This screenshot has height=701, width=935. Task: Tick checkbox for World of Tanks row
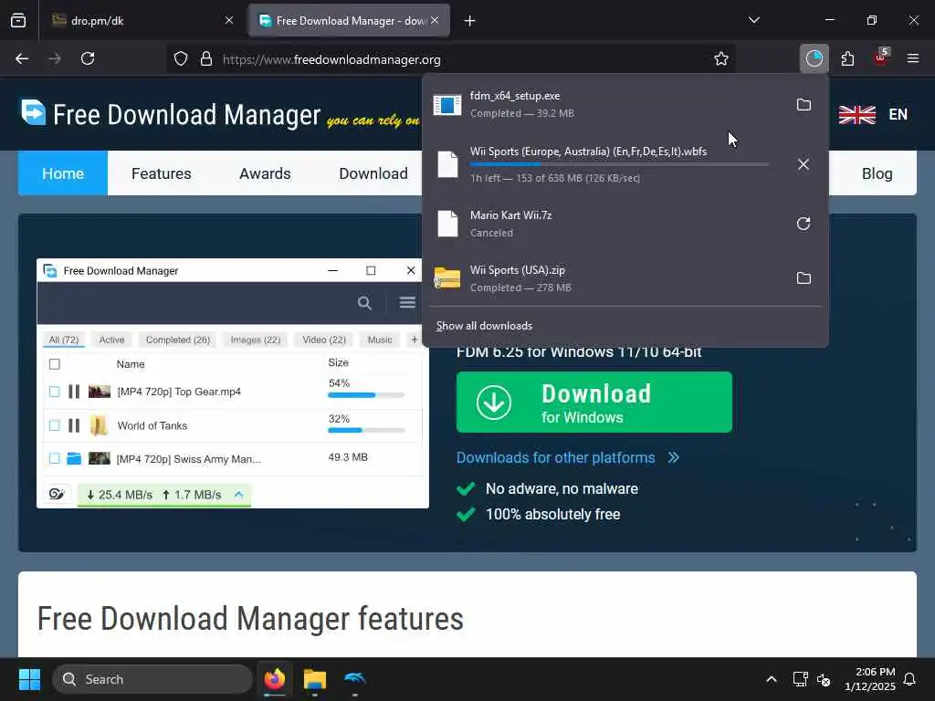[54, 425]
